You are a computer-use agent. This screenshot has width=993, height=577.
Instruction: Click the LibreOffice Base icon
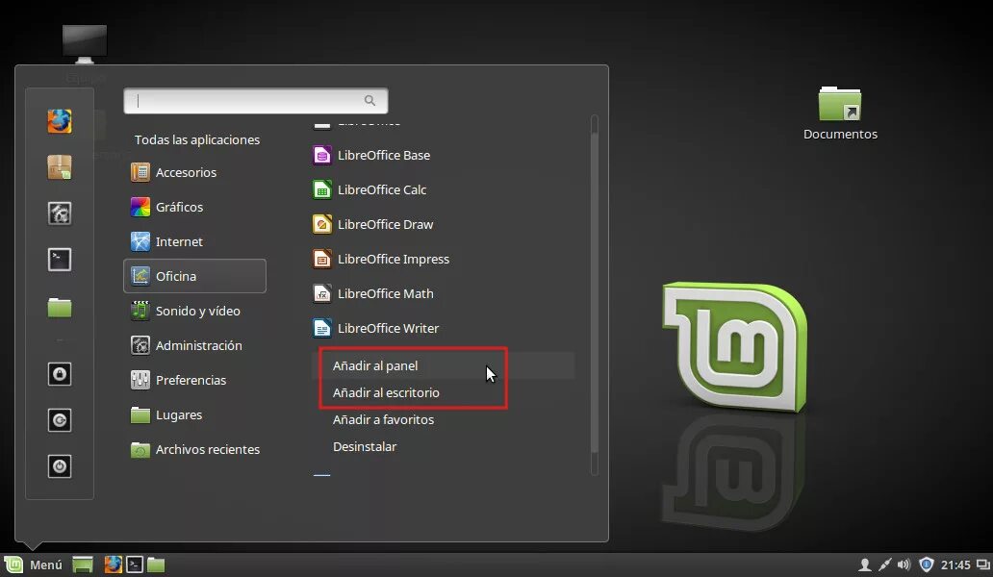[321, 155]
